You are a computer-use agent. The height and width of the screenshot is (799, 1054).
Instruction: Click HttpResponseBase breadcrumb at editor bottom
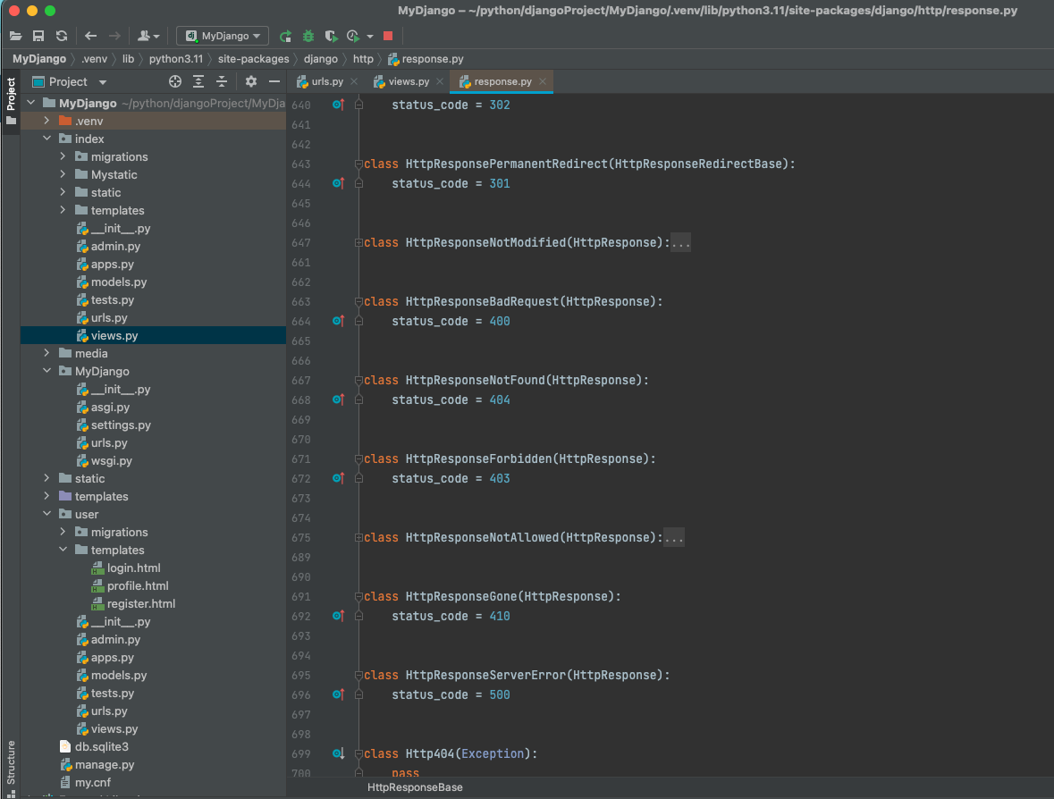pos(415,787)
